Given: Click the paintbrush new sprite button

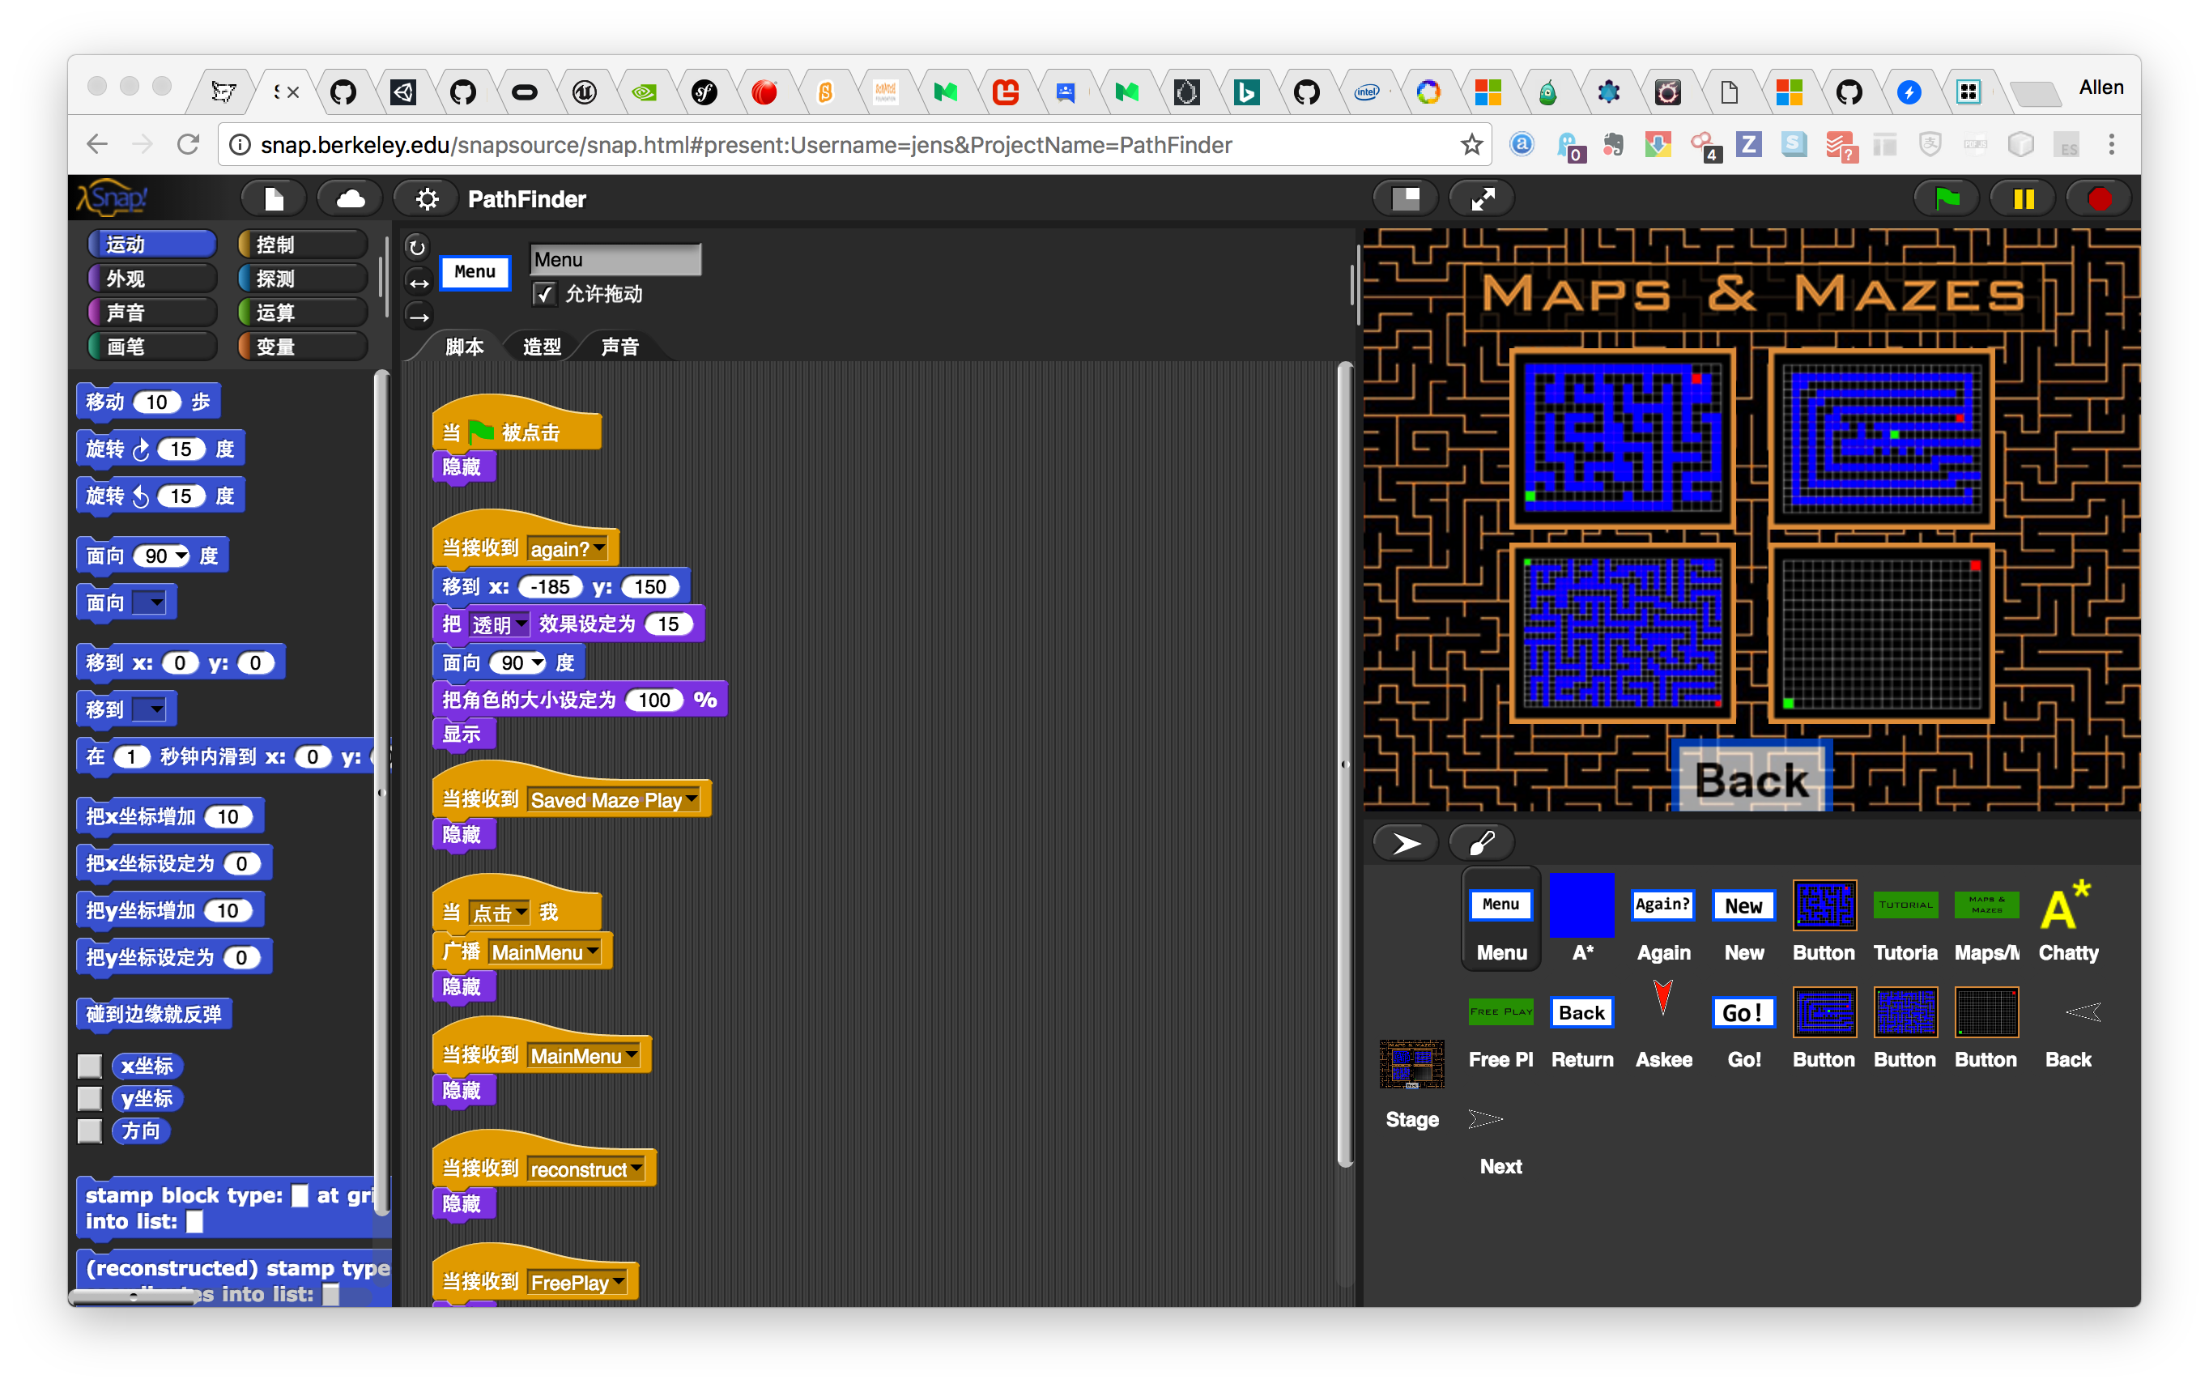Looking at the screenshot, I should [1483, 842].
